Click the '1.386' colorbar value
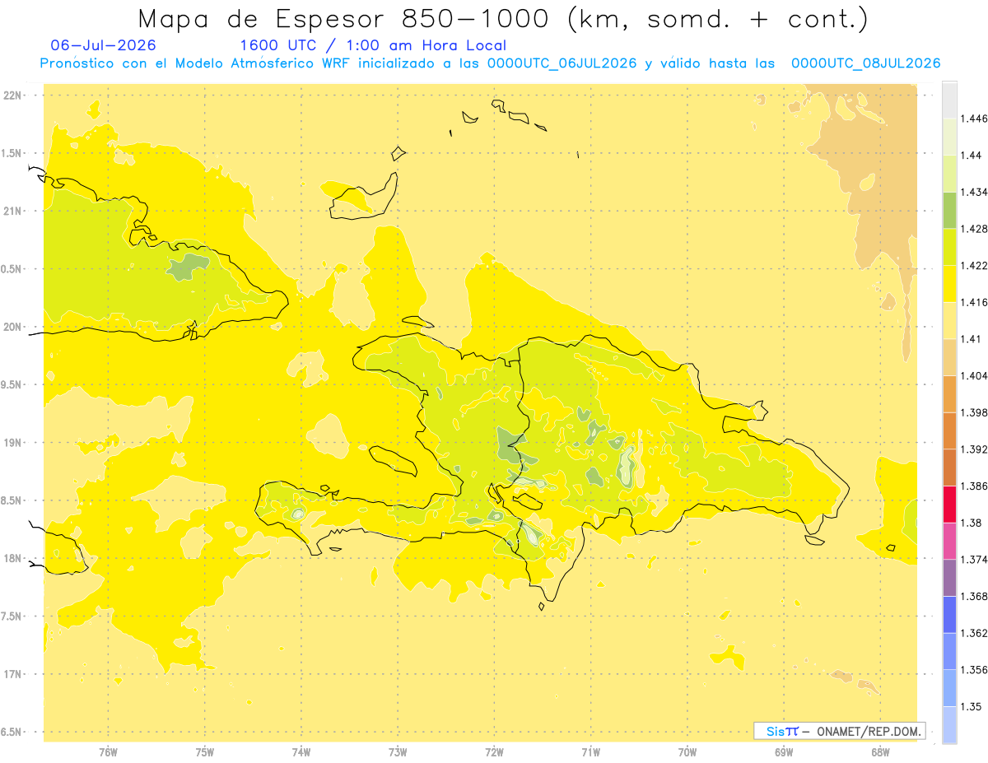 tap(976, 486)
